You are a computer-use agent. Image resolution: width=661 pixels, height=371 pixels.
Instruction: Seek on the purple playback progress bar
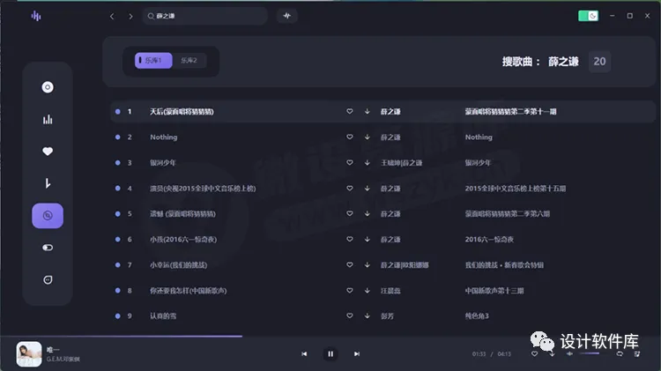122,337
